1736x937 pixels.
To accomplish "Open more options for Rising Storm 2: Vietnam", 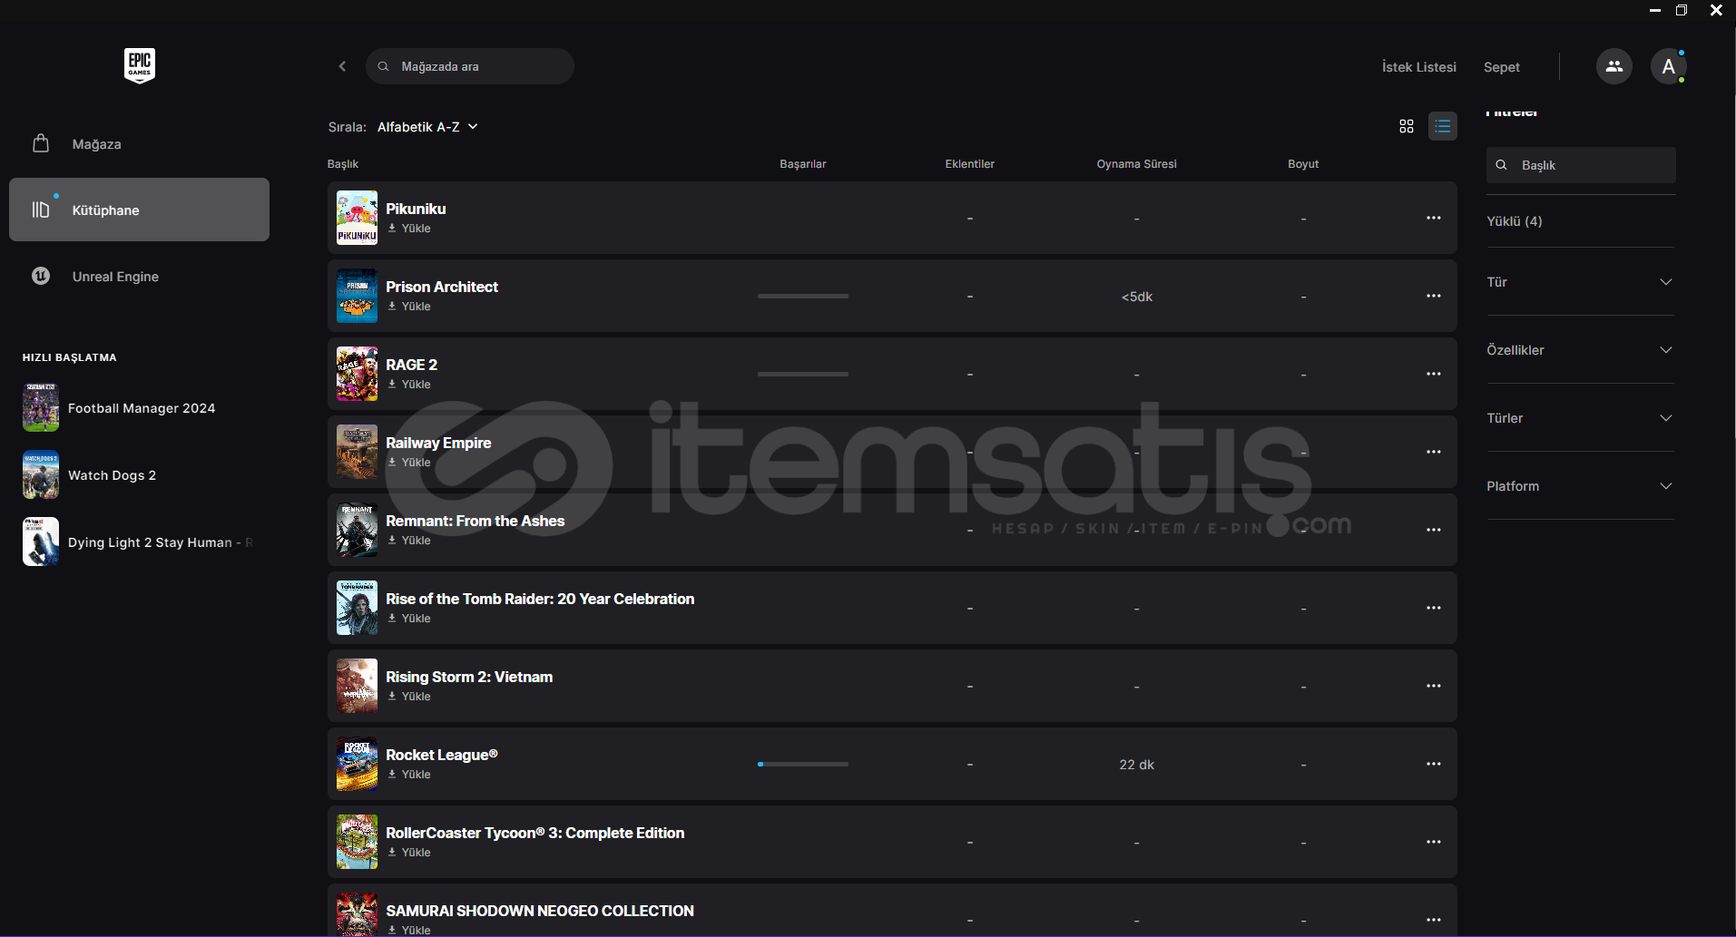I will pyautogui.click(x=1434, y=686).
